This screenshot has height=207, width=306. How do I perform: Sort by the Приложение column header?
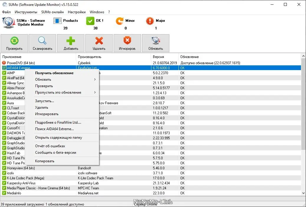38,57
